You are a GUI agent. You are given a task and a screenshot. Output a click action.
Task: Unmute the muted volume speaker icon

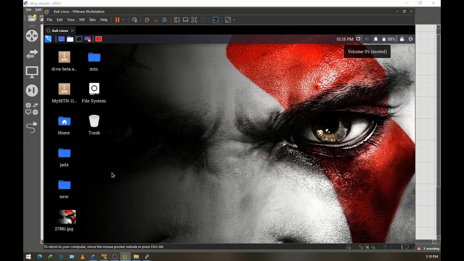coord(367,39)
